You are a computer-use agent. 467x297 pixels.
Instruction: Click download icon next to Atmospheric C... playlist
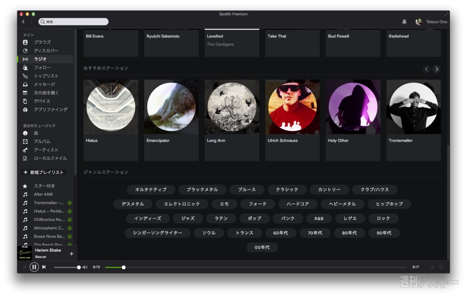70,228
